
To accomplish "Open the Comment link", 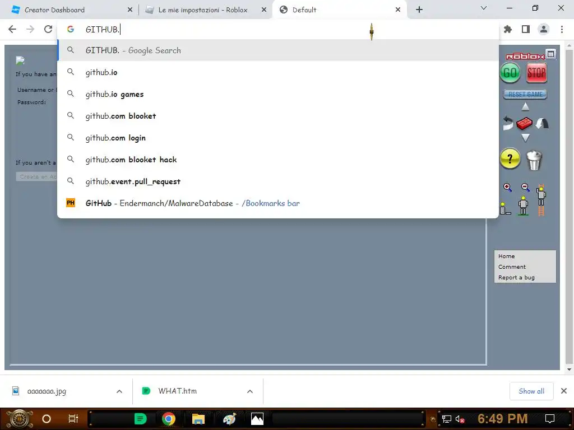I will pos(512,267).
